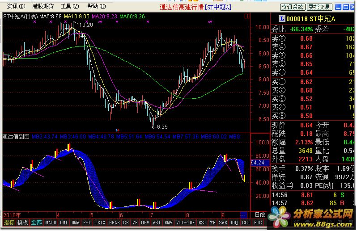Switch sub-chart to CR indicator

[x=126, y=223]
